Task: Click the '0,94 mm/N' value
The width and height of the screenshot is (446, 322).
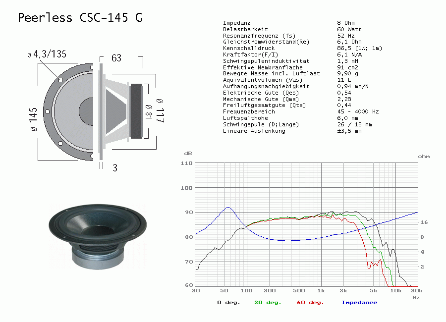Action: [x=353, y=86]
